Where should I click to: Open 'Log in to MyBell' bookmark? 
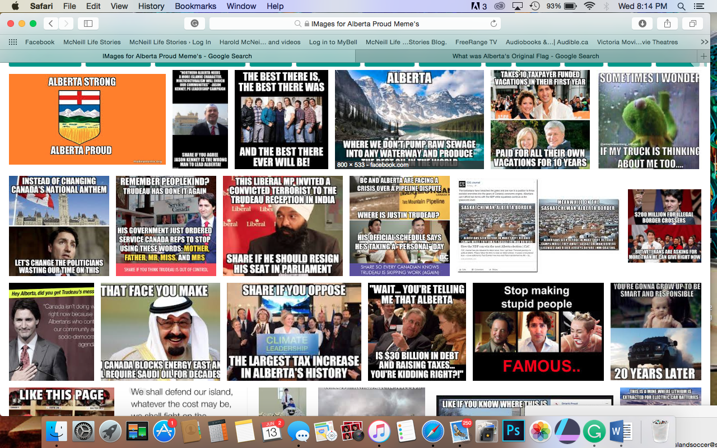tap(333, 42)
